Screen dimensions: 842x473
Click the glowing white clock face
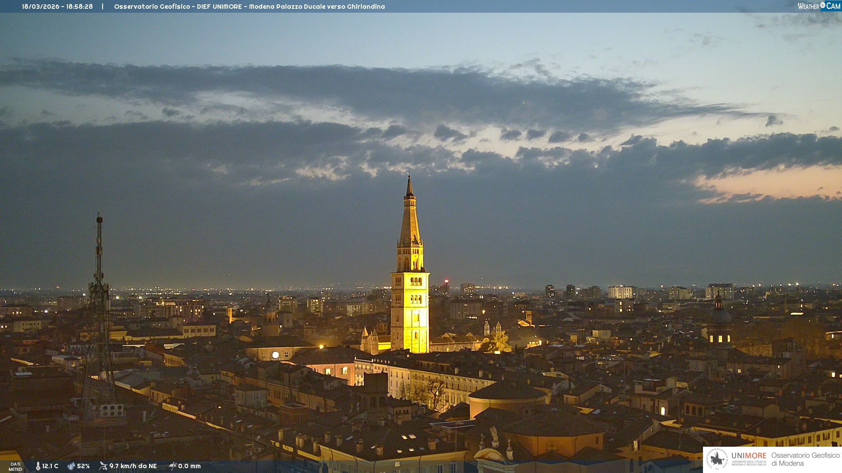click(x=275, y=355)
